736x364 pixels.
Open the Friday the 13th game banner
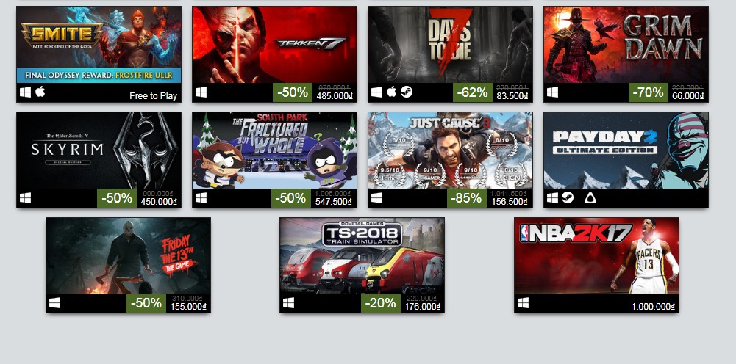click(128, 256)
